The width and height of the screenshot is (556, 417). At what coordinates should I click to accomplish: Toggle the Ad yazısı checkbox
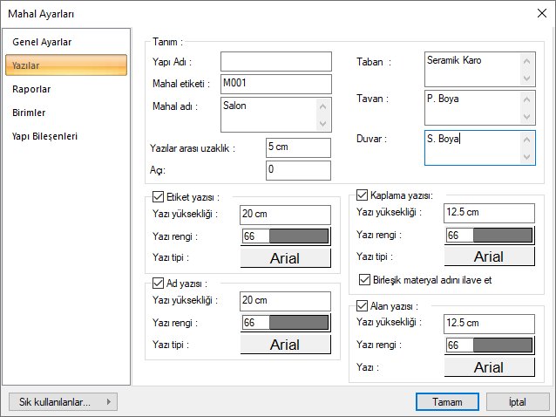pos(158,283)
